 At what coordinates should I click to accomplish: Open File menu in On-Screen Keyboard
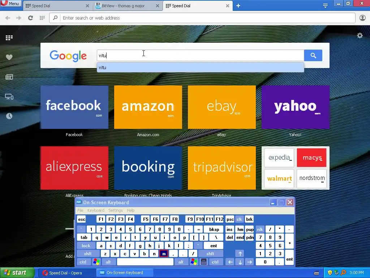click(80, 210)
